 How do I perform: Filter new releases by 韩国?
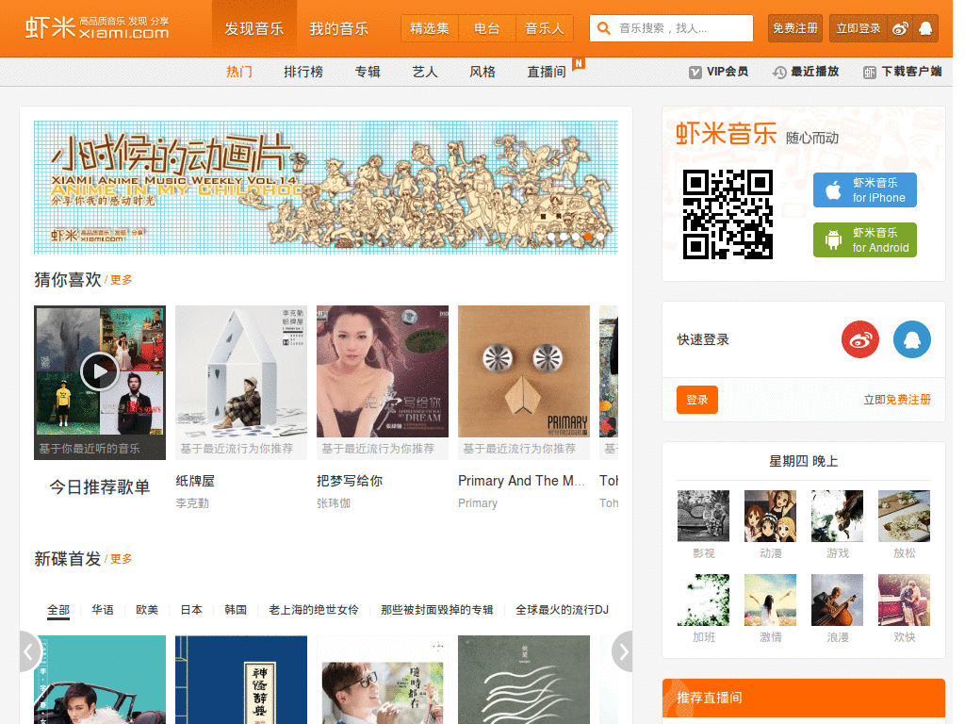tap(236, 610)
